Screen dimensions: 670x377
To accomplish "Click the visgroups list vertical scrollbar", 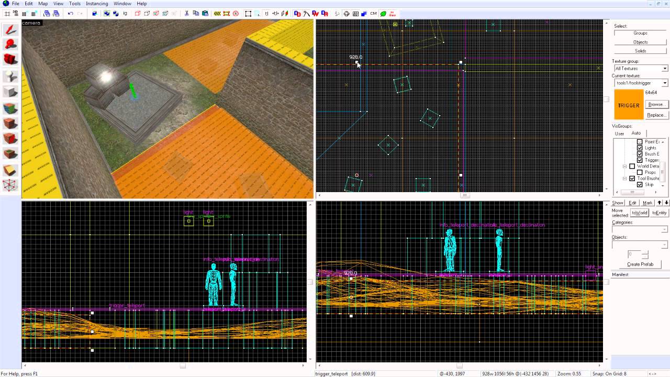I will (663, 163).
